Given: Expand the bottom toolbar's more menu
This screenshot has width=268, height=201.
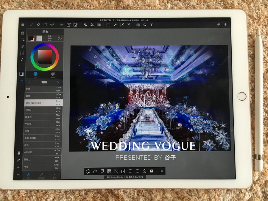Looking at the screenshot, I should click(162, 171).
